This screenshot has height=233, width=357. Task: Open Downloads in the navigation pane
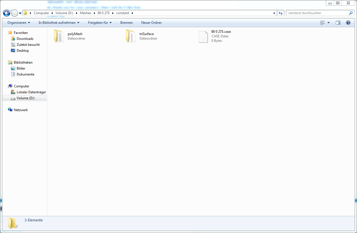click(25, 39)
